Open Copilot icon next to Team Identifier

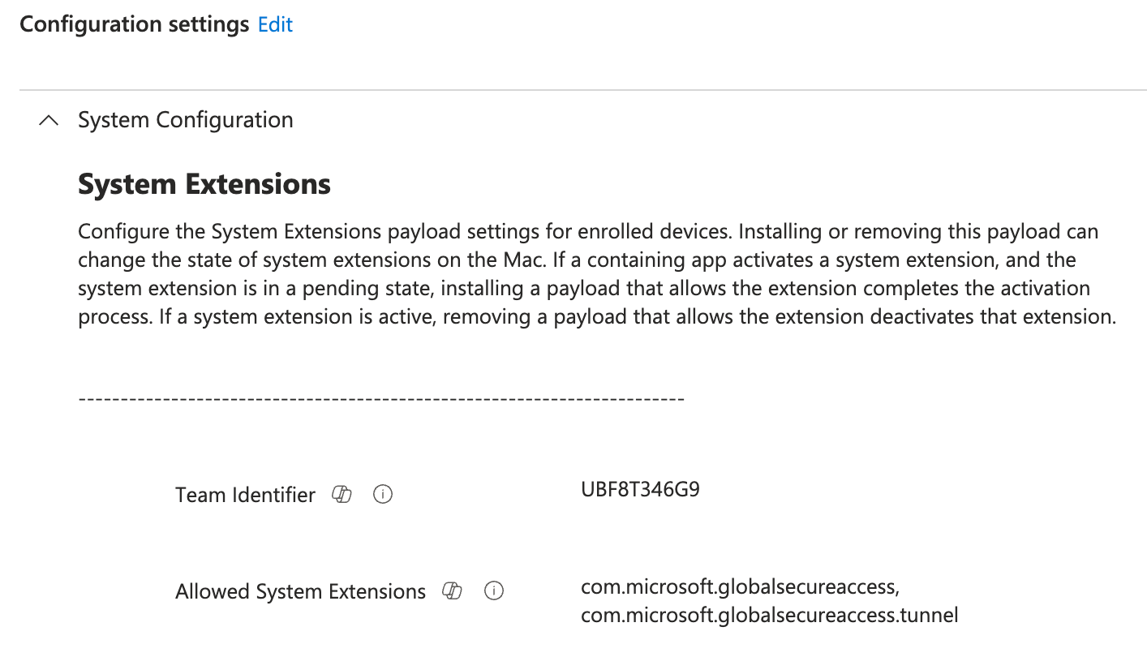(342, 494)
